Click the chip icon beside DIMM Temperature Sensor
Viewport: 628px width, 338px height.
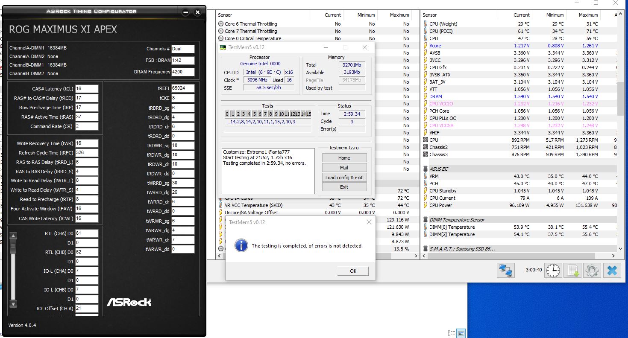pos(425,220)
